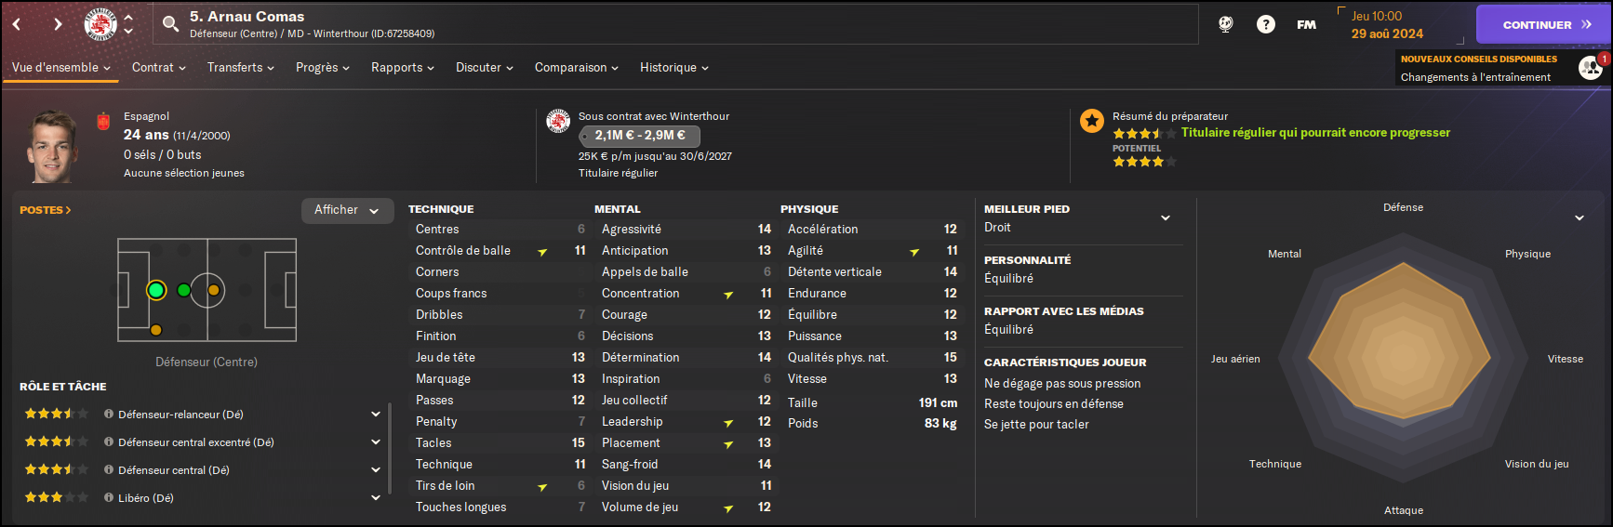Click the CONTINUER button
Image resolution: width=1613 pixels, height=527 pixels.
coord(1542,25)
